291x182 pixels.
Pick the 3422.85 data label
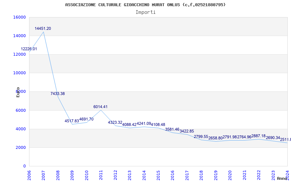[x=187, y=131]
